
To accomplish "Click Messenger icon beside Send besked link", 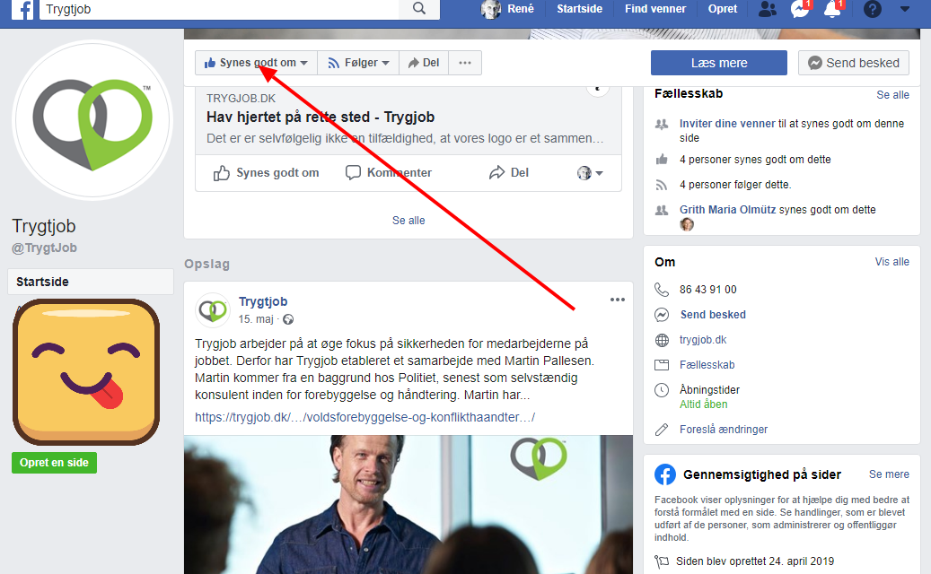I will [x=662, y=315].
